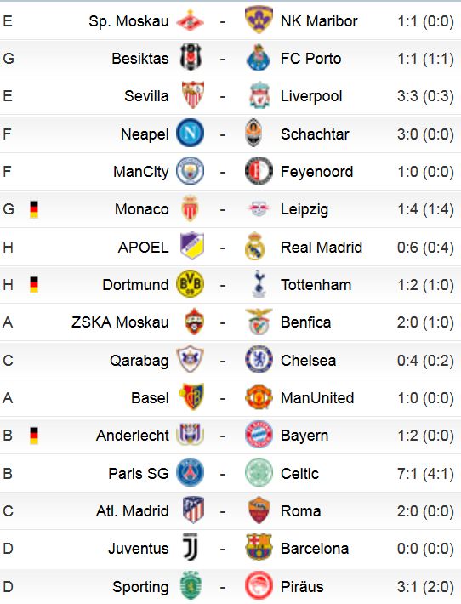Click the German flag beside Anderlecht row
The height and width of the screenshot is (604, 461).
[34, 436]
